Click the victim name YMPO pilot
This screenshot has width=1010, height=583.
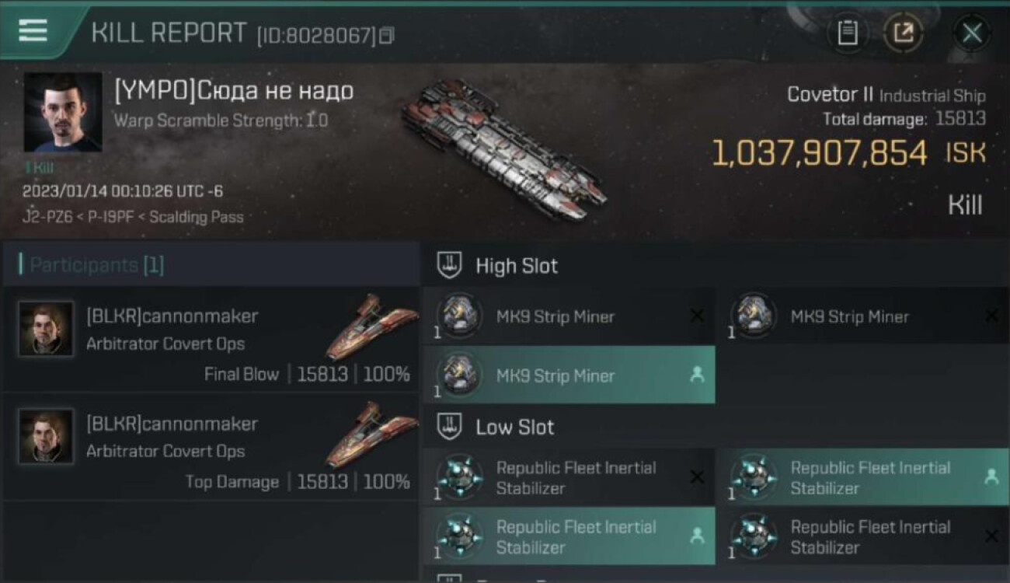tap(234, 92)
